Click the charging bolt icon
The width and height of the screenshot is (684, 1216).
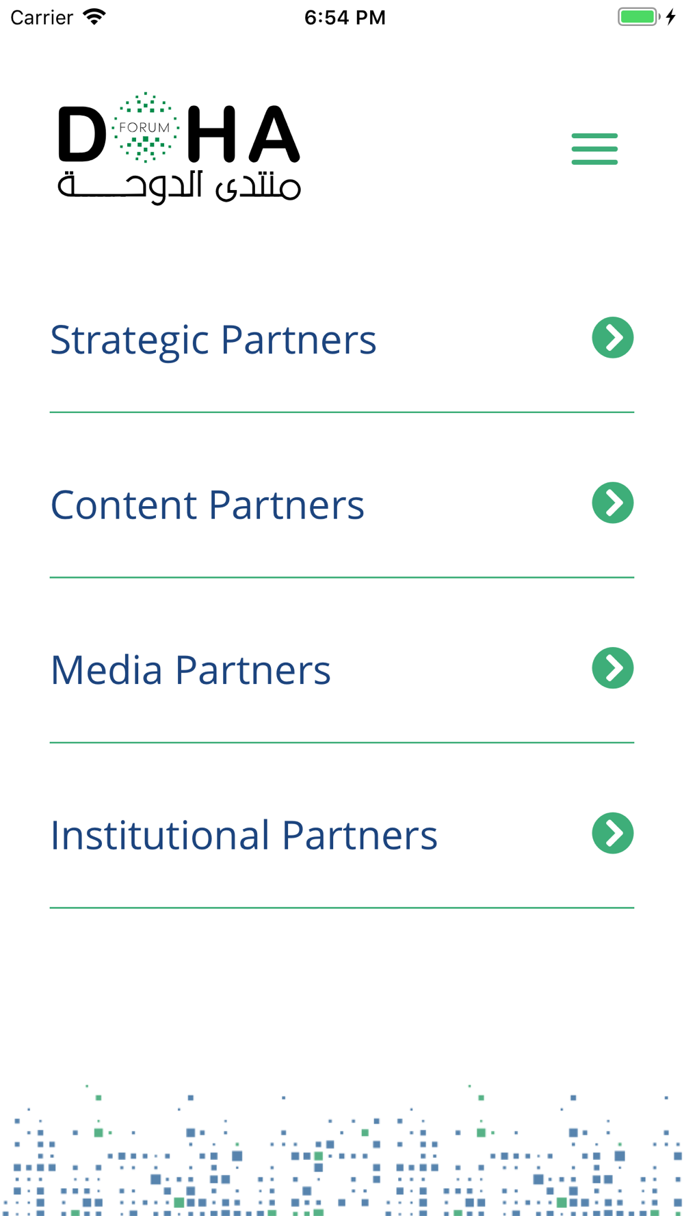(x=671, y=17)
